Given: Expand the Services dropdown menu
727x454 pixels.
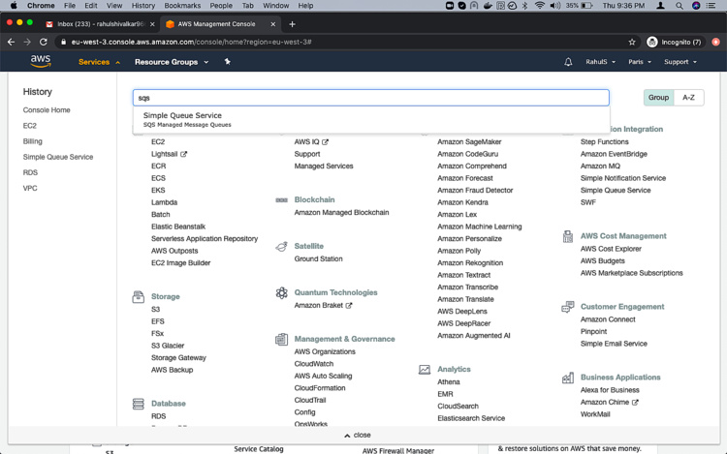Looking at the screenshot, I should tap(99, 62).
